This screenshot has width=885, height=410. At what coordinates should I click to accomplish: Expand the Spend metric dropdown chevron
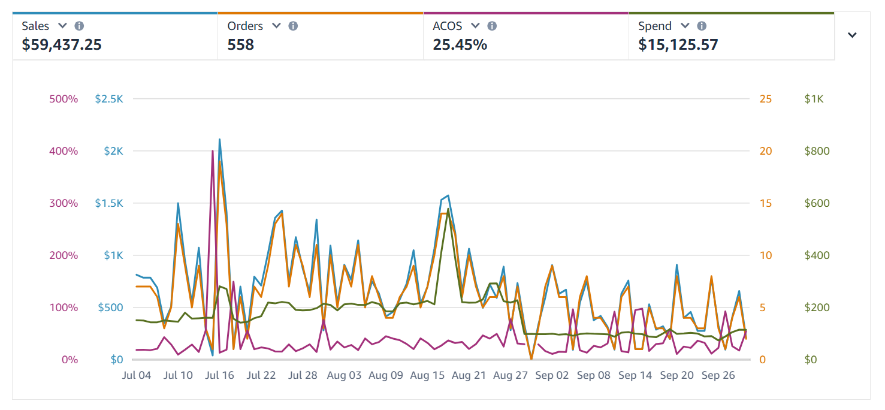(685, 26)
